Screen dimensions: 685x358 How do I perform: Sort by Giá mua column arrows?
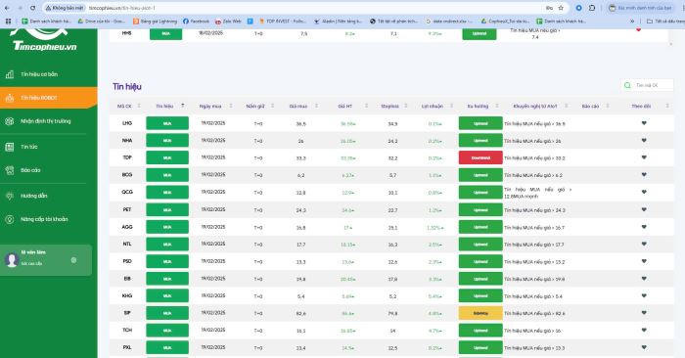click(x=316, y=106)
